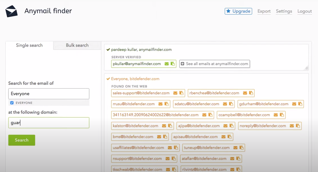Image resolution: width=318 pixels, height=172 pixels.
Task: Click the copy icon next to apisau@bitdefender.com
Action: click(230, 136)
